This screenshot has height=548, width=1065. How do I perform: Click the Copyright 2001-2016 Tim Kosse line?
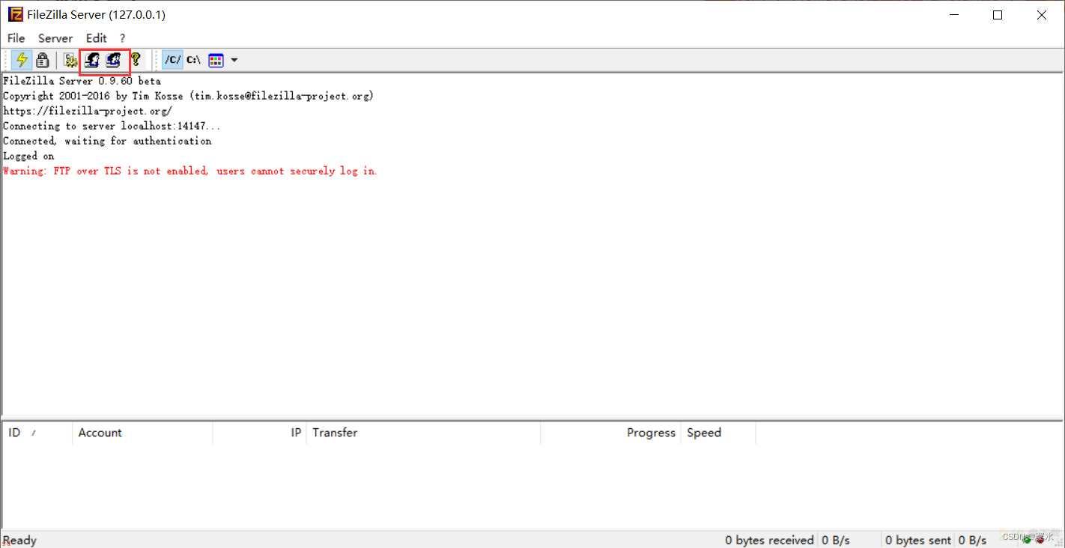(x=188, y=96)
